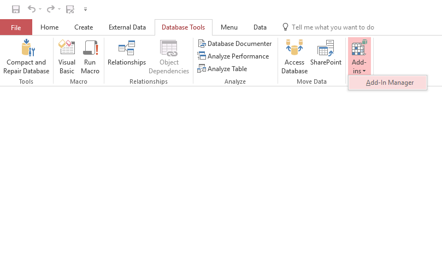442x257 pixels.
Task: Click the form edit icon beside Redo
Action: point(70,9)
